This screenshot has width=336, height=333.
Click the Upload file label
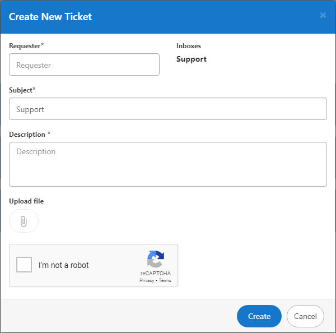click(x=26, y=201)
